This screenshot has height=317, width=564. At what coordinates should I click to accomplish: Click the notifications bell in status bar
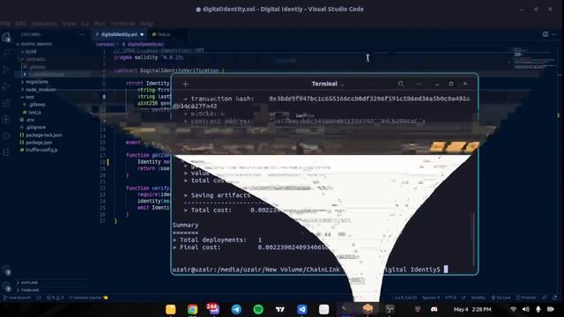click(555, 298)
